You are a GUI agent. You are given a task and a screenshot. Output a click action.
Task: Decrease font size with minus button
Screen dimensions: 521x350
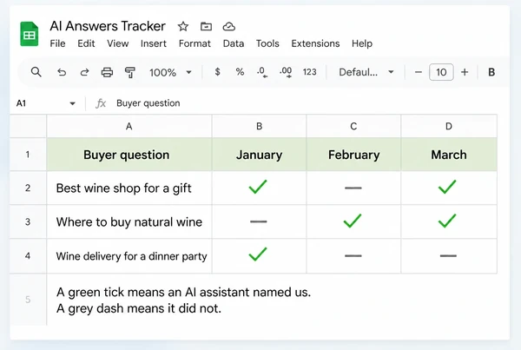coord(419,72)
